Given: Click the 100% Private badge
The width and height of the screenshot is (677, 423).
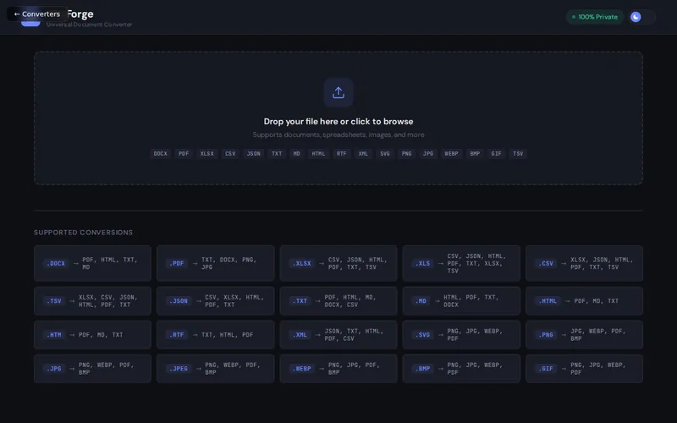Looking at the screenshot, I should coord(595,17).
